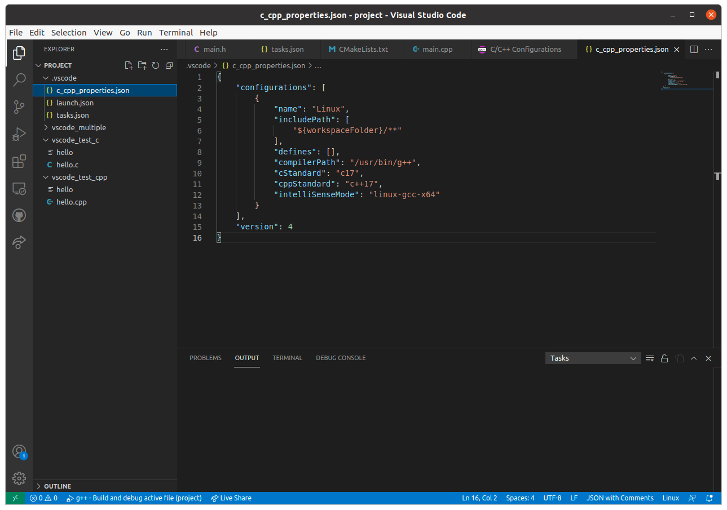Viewport: 727px width, 510px height.
Task: Clear the output panel
Action: (x=650, y=358)
